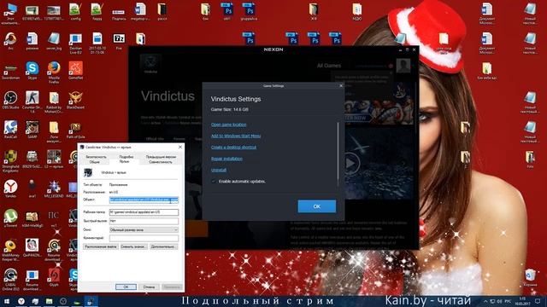Select the GameNet desktop shortcut
Viewport: 547px width, 307px height.
75,71
